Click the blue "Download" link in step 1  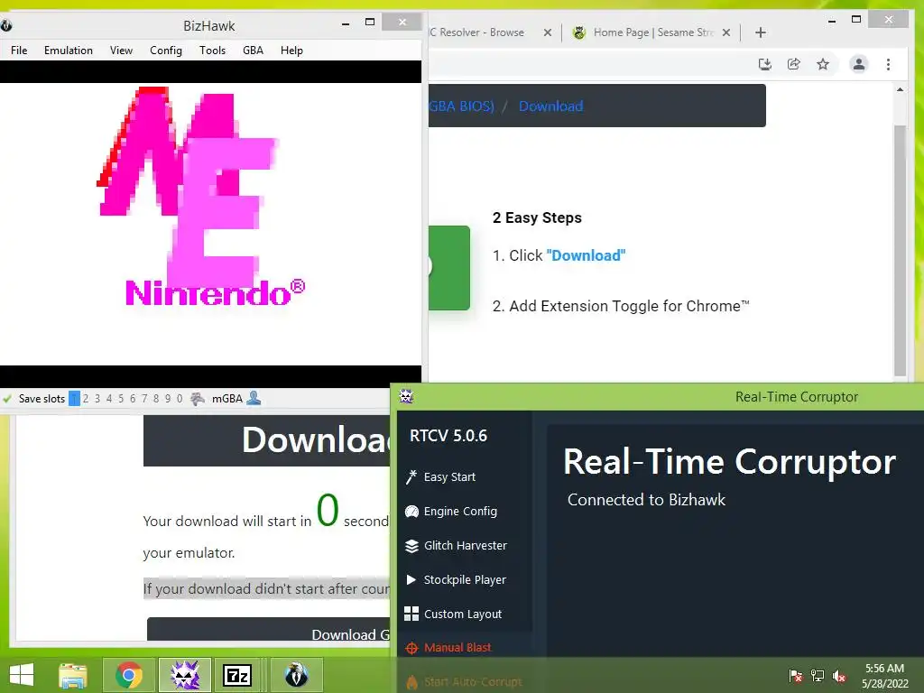click(586, 255)
